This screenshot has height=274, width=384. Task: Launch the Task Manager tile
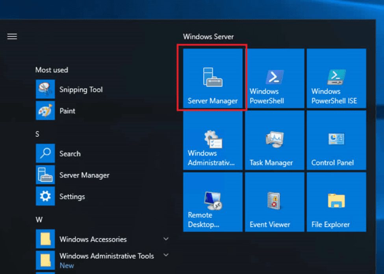(275, 140)
